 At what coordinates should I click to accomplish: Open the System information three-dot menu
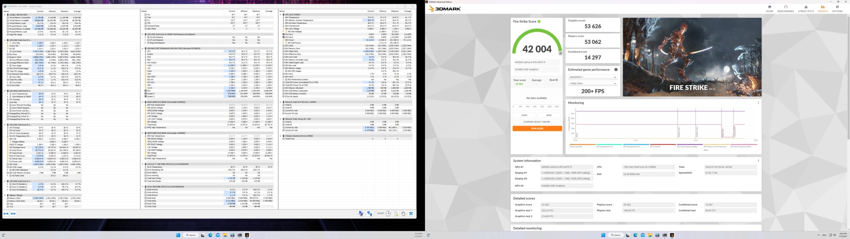(758, 161)
